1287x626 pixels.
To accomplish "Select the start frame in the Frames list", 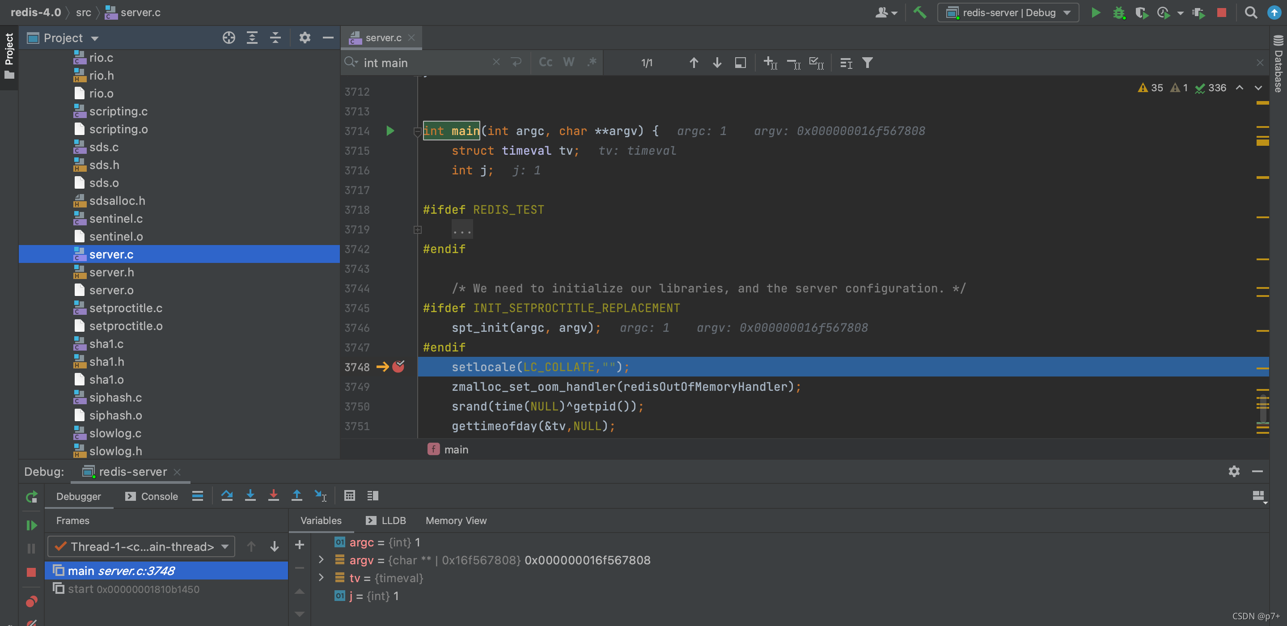I will (133, 589).
